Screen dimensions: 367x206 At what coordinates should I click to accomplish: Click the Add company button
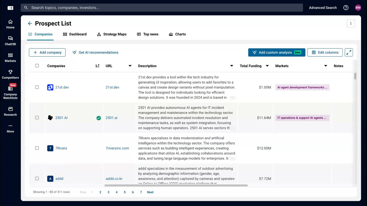pos(47,52)
